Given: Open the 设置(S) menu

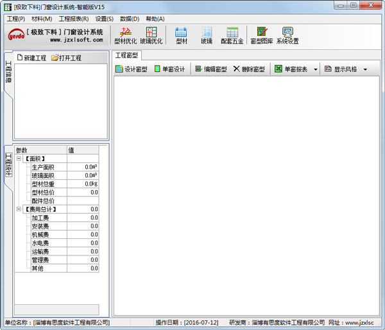Looking at the screenshot, I should [105, 19].
